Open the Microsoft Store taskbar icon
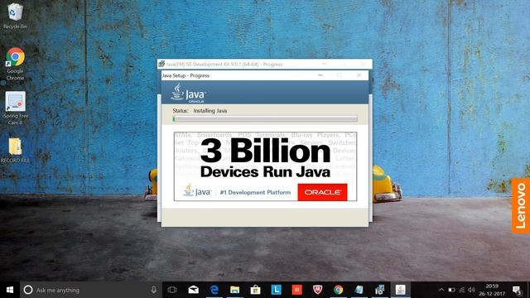Viewport: 530px width, 298px height. point(256,290)
